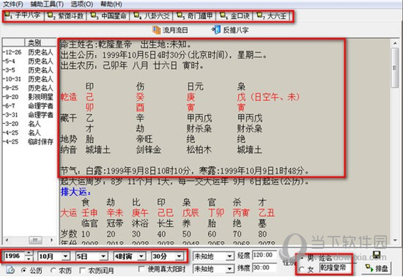Enable 使用真太阳时 checkbox
Viewport: 403px width, 277px height.
pos(141,269)
